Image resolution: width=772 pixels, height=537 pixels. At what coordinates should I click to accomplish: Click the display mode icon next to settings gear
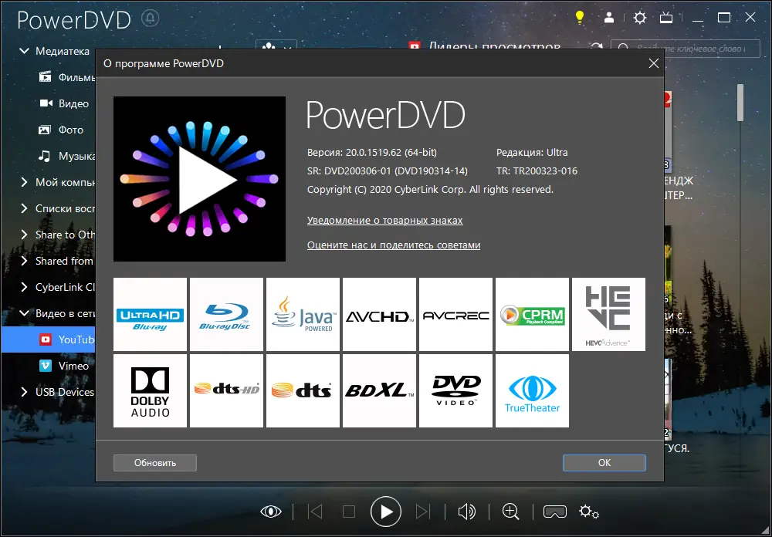[666, 17]
